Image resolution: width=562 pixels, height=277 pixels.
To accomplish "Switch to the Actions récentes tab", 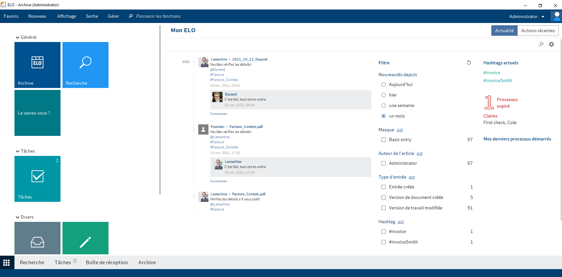I will tap(538, 31).
